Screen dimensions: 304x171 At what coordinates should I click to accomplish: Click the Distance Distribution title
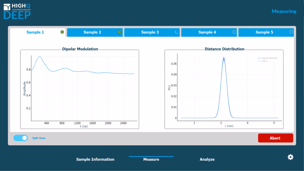pos(224,49)
